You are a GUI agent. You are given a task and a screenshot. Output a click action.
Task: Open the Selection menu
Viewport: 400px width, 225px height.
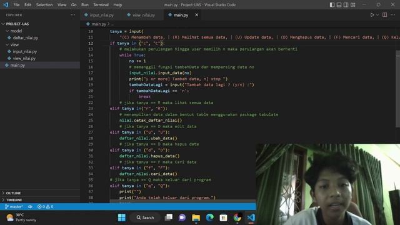coord(44,5)
